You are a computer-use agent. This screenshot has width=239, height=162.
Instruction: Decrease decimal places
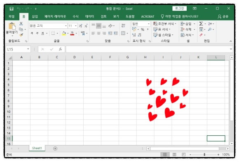tap(139, 35)
